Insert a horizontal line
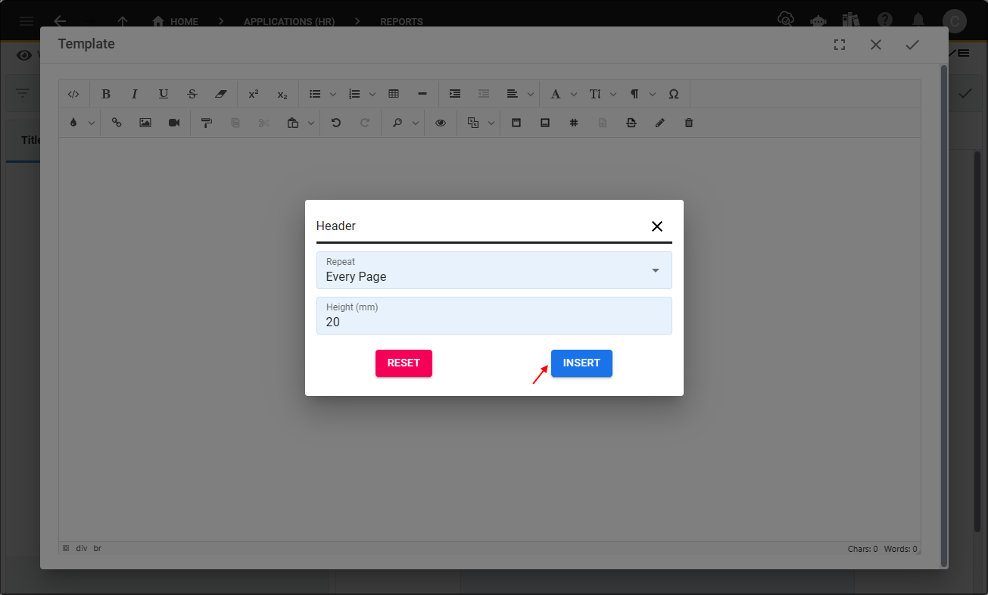The image size is (988, 595). (x=422, y=94)
